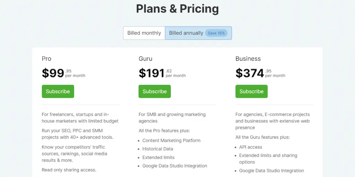The width and height of the screenshot is (355, 177).
Task: Click the $99 Pro price
Action: click(53, 73)
